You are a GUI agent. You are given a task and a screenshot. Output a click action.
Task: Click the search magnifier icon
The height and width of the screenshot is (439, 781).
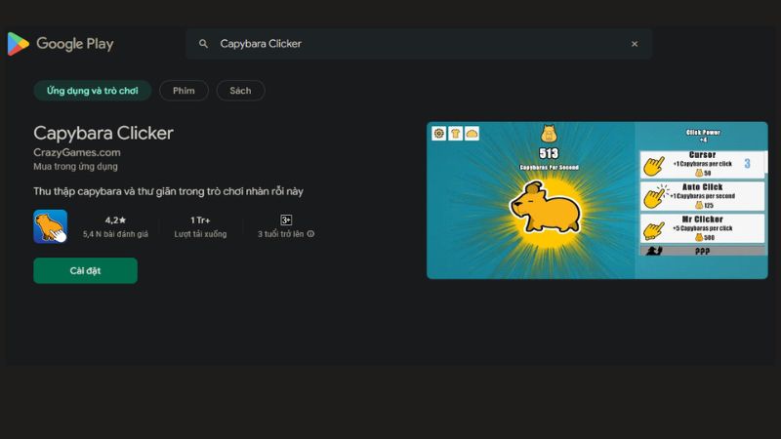pyautogui.click(x=203, y=44)
